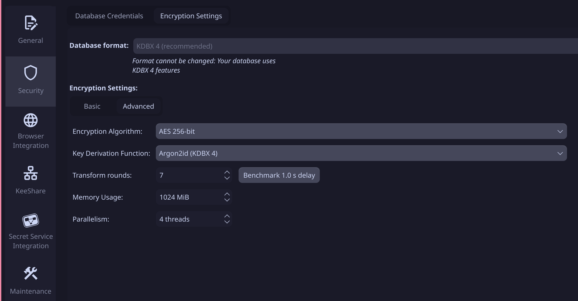Open Secret Service Integration icon
The image size is (578, 301).
[x=31, y=221]
